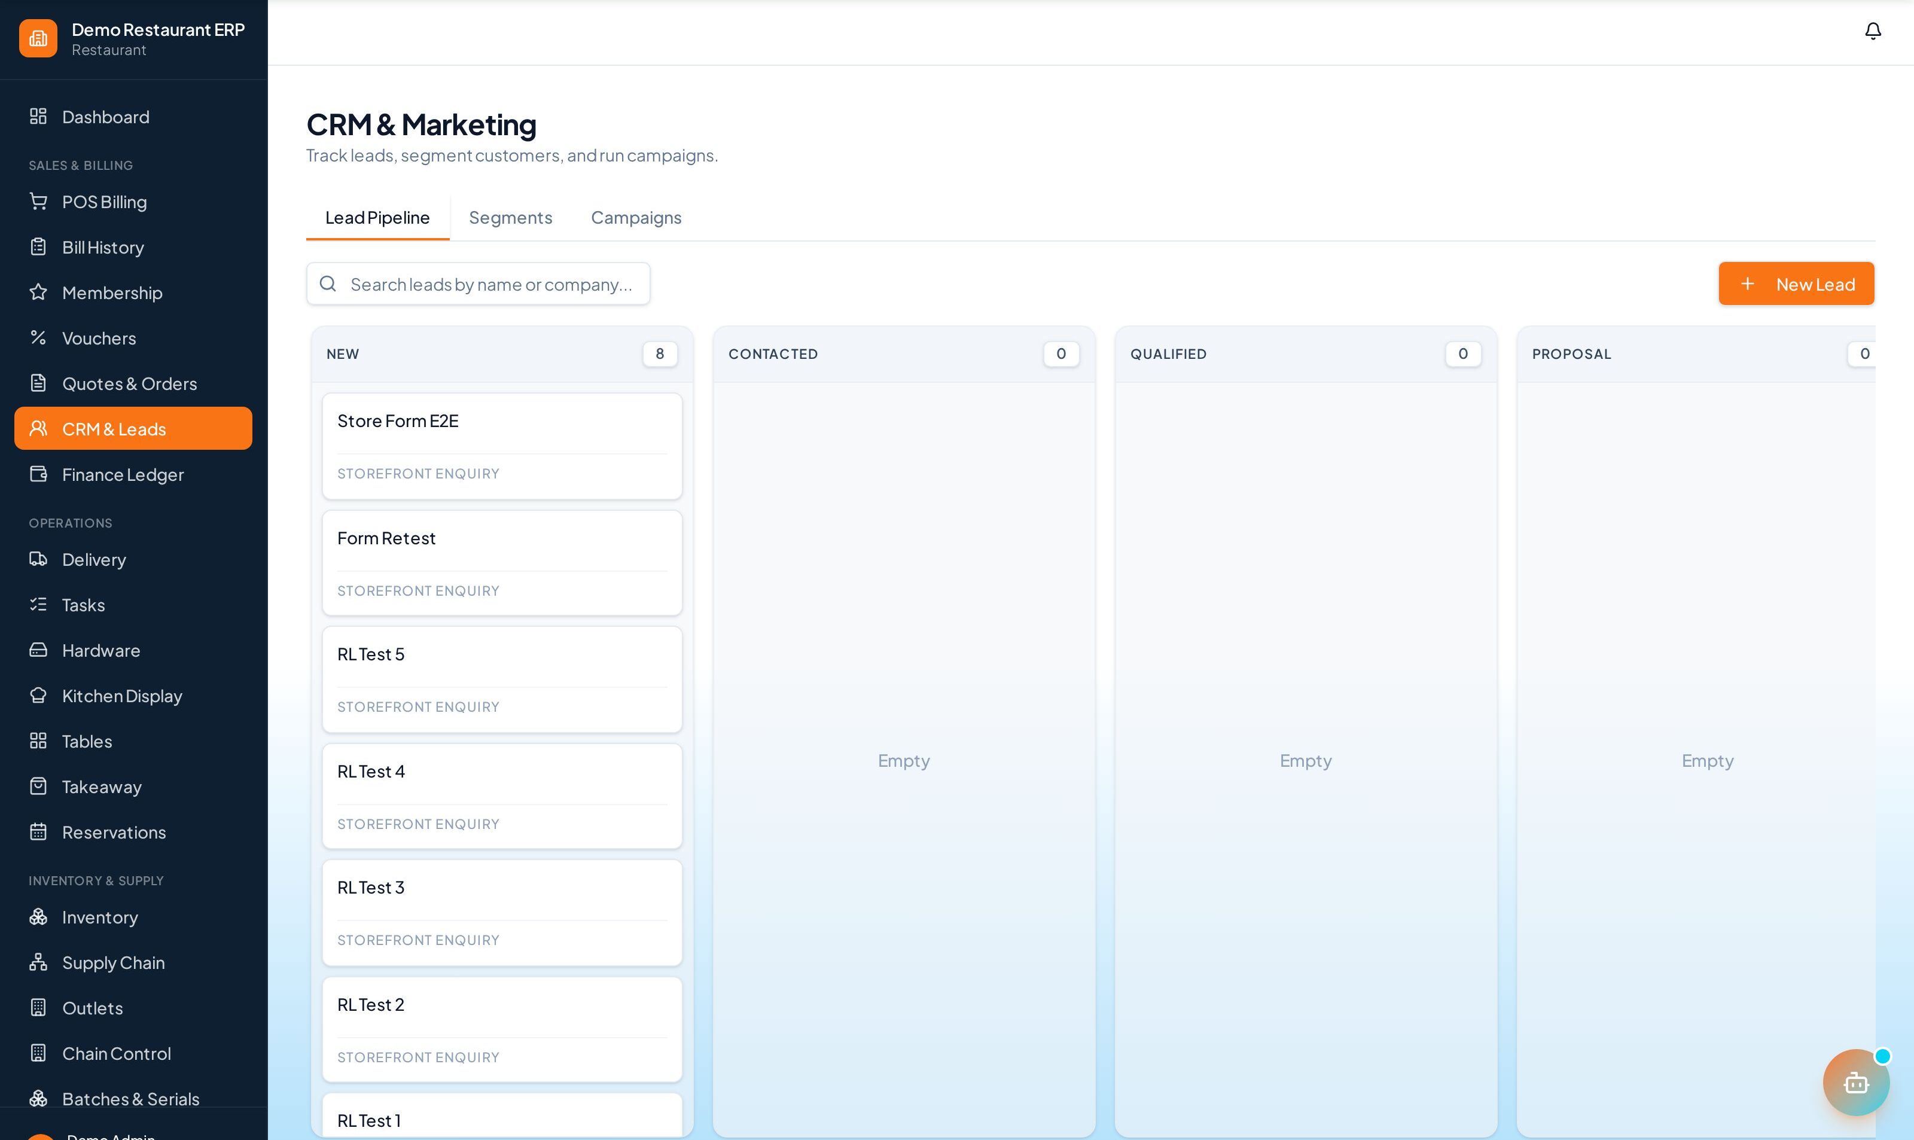Click the Outlets building icon
Image resolution: width=1914 pixels, height=1140 pixels.
[38, 1007]
